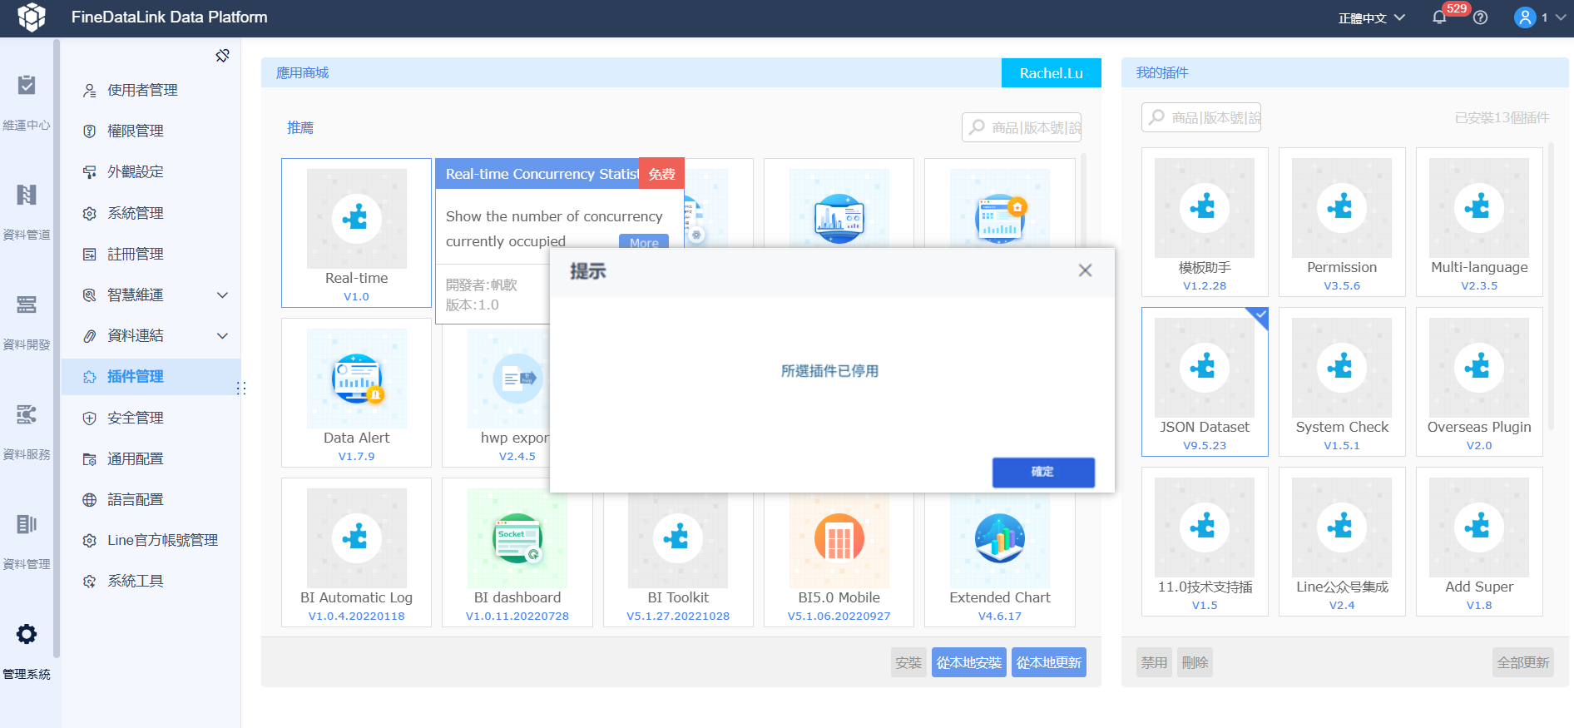This screenshot has width=1574, height=728.
Task: Select the BI5.0 Mobile plugin icon
Action: [x=839, y=538]
